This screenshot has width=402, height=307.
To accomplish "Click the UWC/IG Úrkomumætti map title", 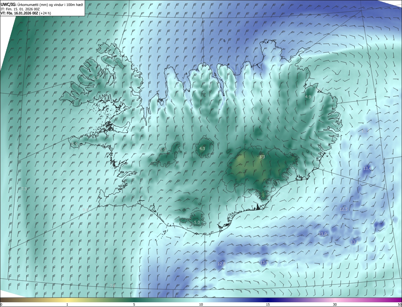I will 42,4.
